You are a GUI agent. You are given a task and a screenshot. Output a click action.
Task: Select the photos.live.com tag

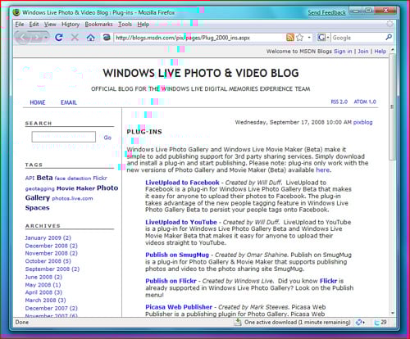(x=72, y=198)
